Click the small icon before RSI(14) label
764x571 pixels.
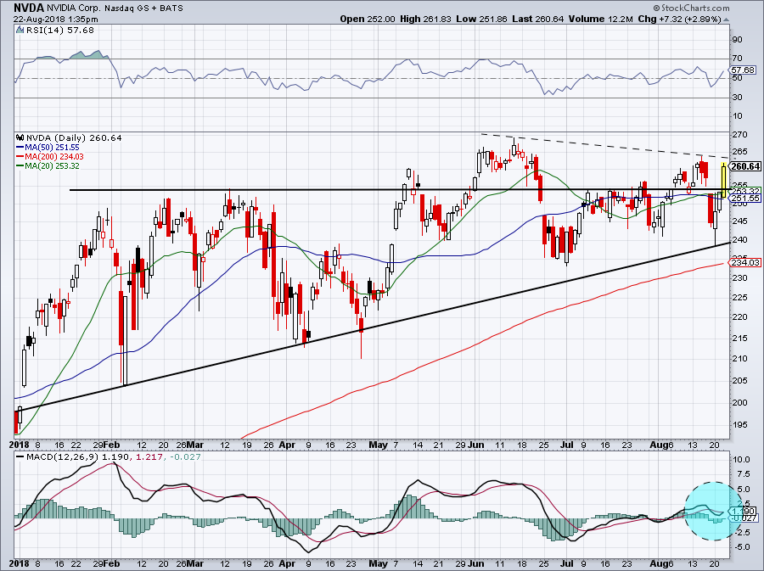pos(20,31)
